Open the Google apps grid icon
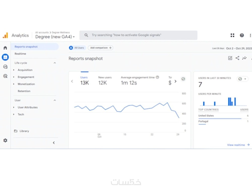 click(x=232, y=35)
